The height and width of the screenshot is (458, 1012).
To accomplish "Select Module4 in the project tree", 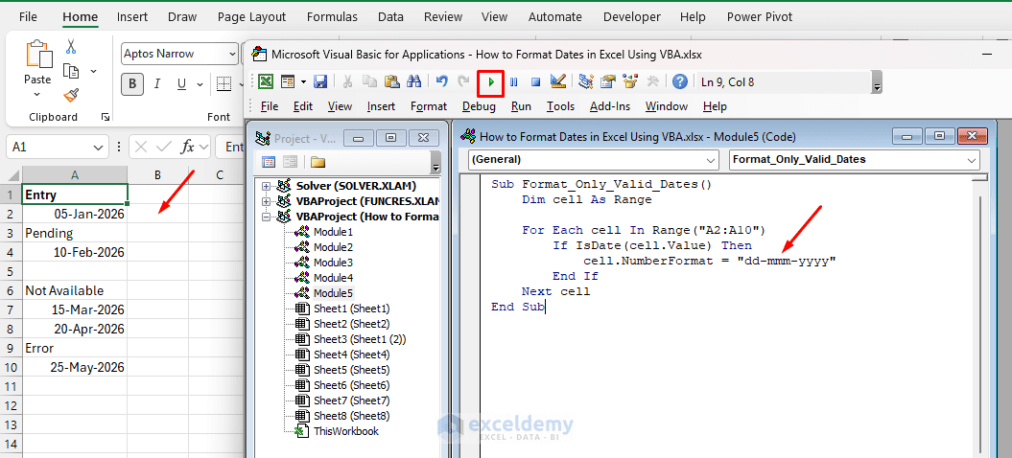I will coord(333,278).
